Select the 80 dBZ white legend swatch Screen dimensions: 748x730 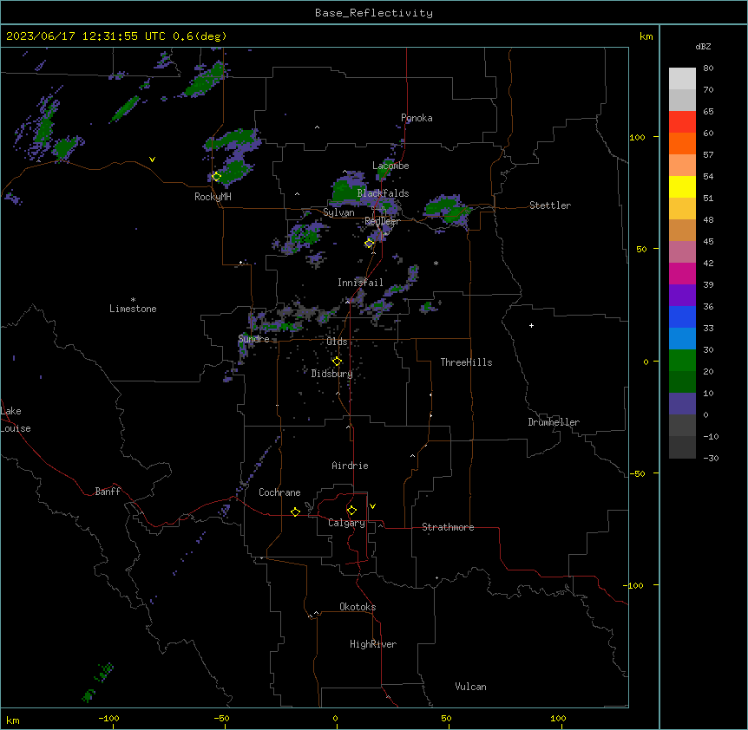click(682, 79)
